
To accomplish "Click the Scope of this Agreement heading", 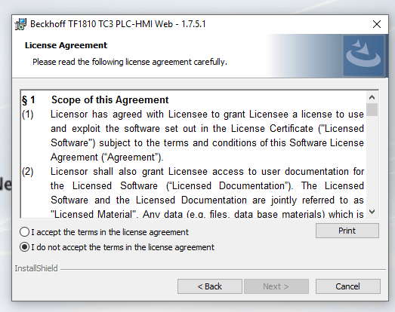I will tap(110, 99).
